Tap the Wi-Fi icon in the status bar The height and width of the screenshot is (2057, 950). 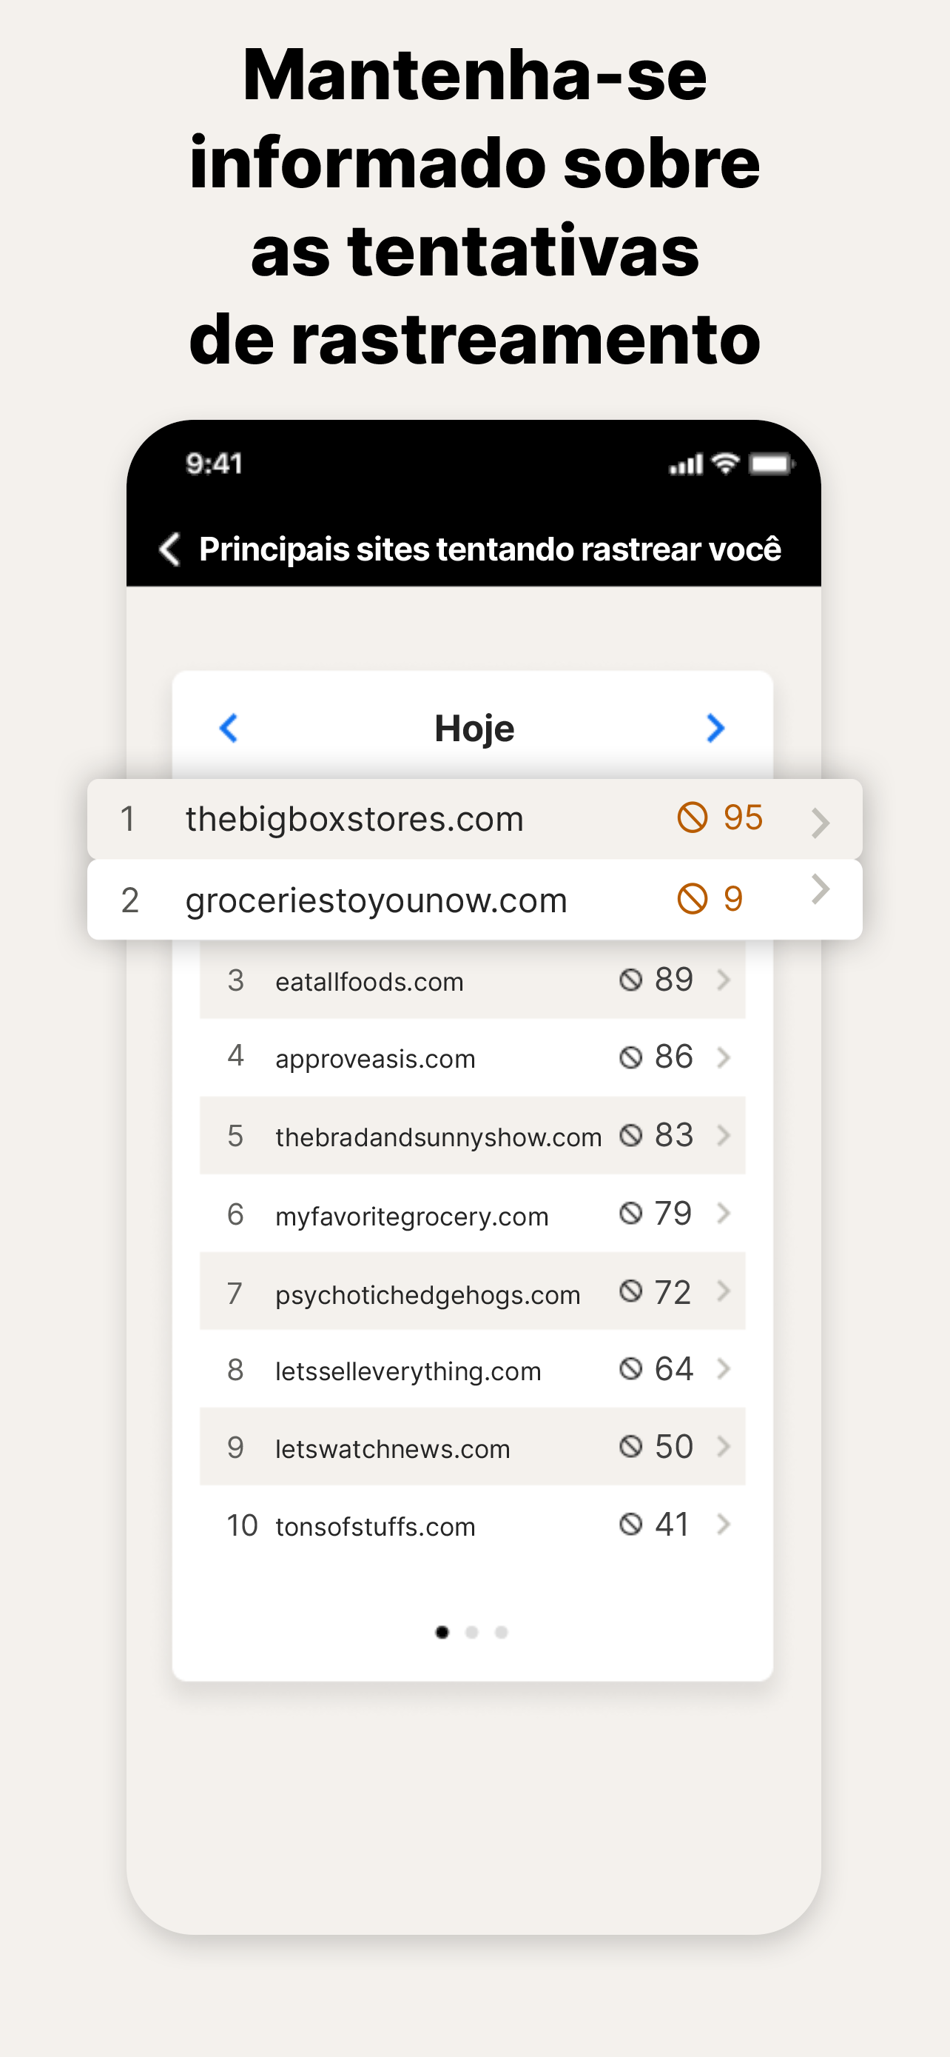(725, 463)
